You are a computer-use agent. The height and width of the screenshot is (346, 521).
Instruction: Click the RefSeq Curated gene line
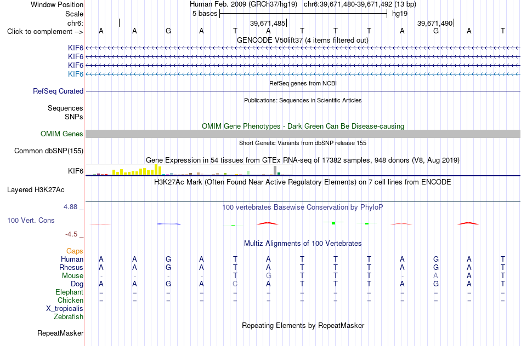click(303, 91)
